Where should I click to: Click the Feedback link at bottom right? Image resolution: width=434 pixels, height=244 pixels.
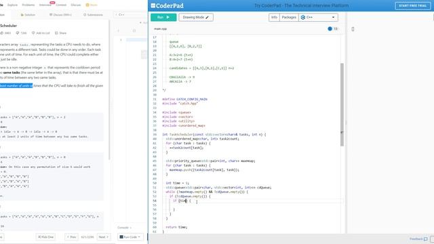[x=418, y=239]
